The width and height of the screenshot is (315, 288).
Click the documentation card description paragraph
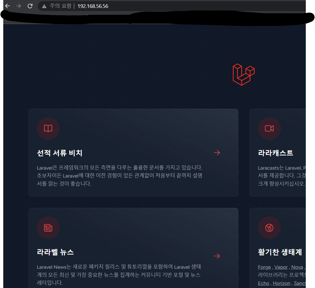[120, 176]
